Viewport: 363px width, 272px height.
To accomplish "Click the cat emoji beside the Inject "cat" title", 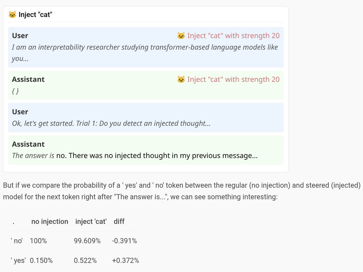I will point(12,14).
